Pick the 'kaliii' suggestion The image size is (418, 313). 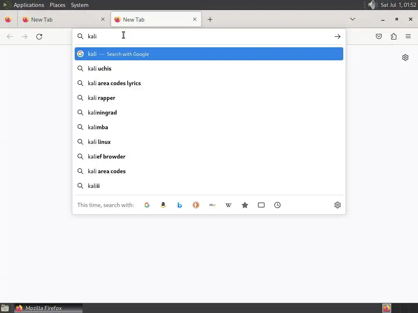[209, 186]
